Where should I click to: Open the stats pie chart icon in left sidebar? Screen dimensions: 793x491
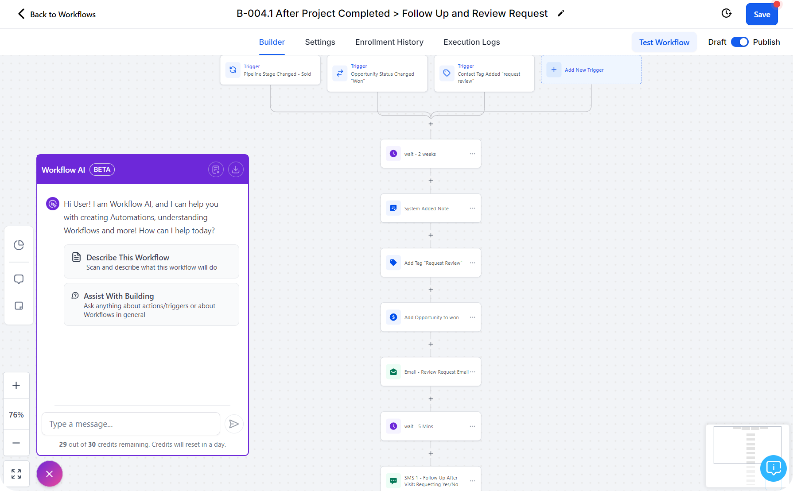(x=19, y=245)
